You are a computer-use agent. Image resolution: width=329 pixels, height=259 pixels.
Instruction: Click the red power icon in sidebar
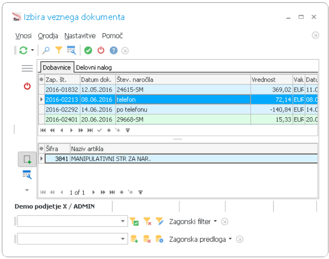pyautogui.click(x=27, y=86)
